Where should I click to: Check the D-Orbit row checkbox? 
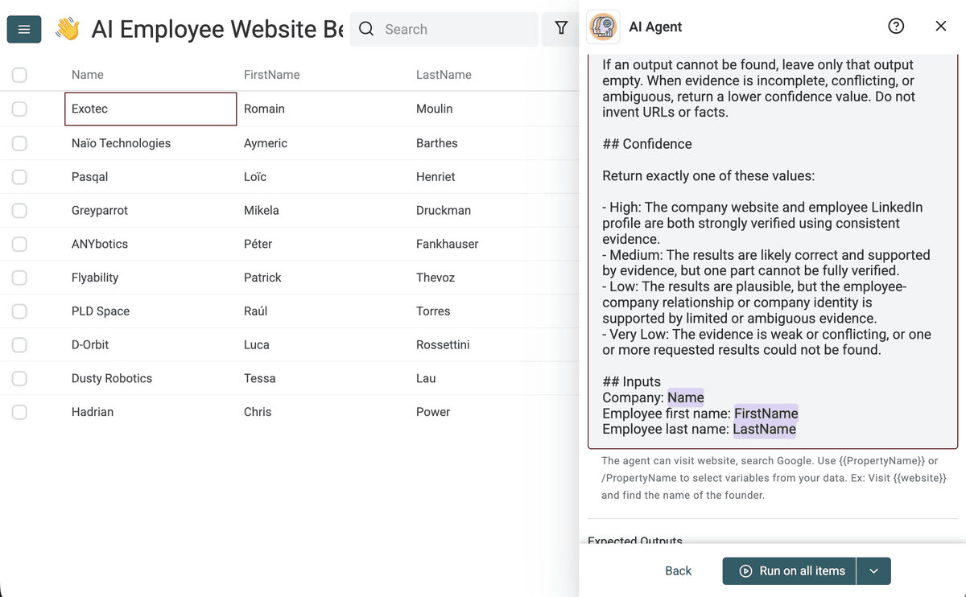[19, 345]
